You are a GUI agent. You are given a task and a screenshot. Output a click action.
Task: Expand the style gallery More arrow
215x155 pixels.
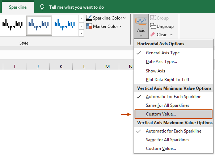point(81,33)
